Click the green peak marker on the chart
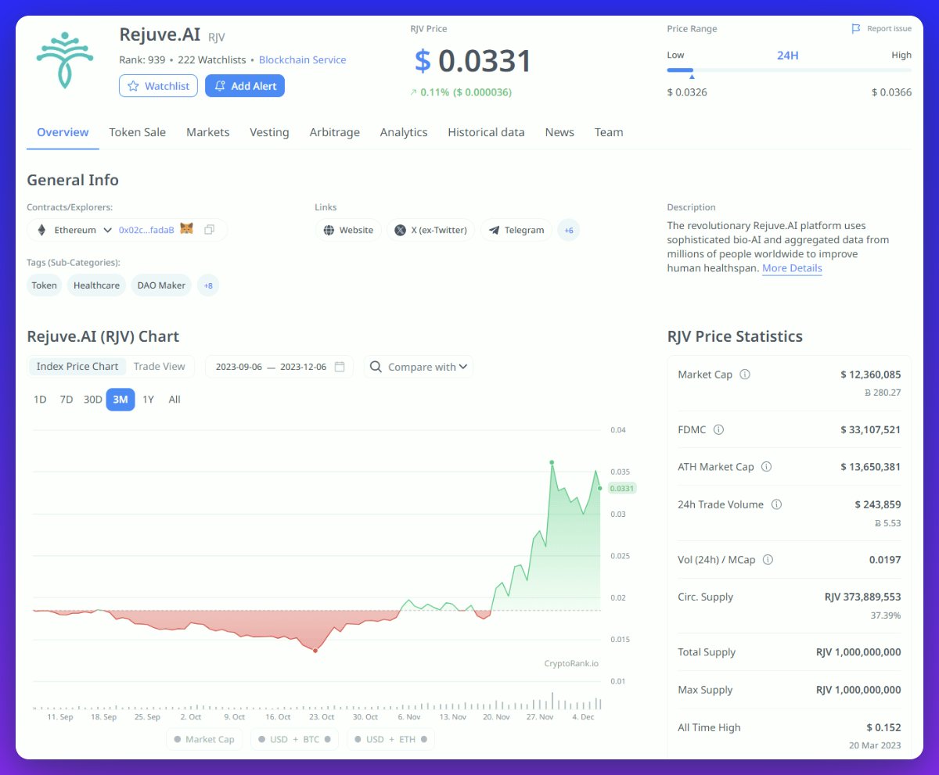Screen dimensions: 939x775 (552, 463)
